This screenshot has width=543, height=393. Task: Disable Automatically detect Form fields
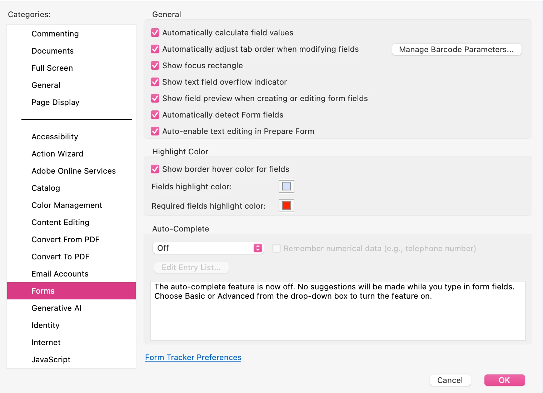click(x=155, y=115)
